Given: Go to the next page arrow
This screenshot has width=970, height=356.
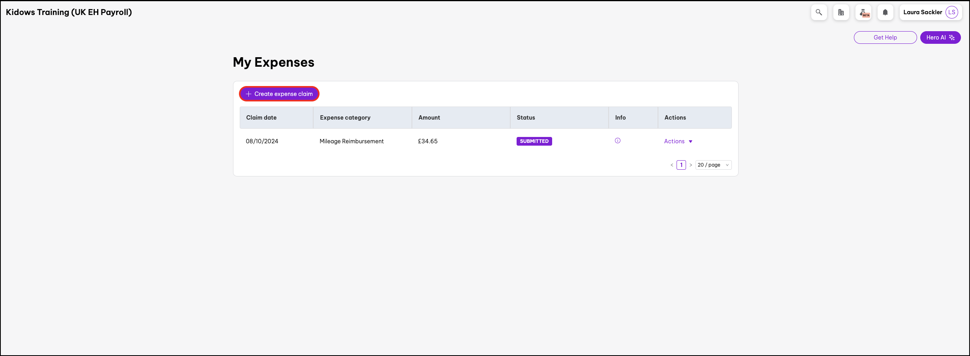Looking at the screenshot, I should (x=691, y=165).
